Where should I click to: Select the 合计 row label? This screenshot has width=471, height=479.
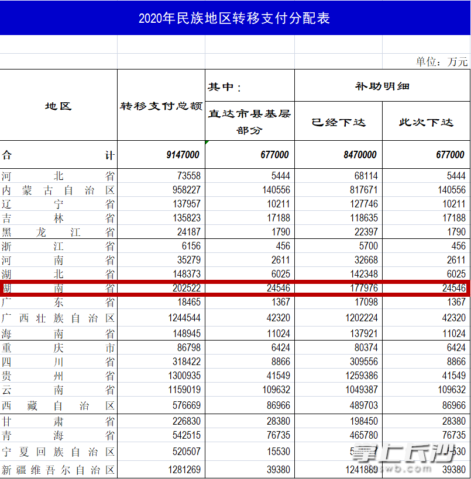tap(59, 155)
